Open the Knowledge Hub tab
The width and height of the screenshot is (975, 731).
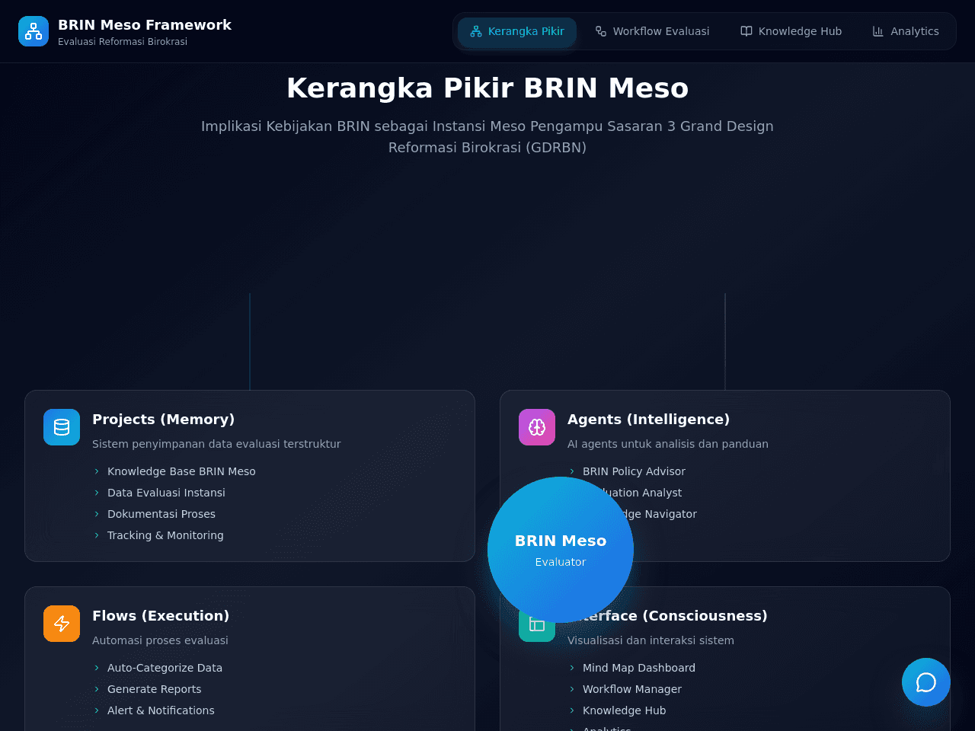(791, 31)
